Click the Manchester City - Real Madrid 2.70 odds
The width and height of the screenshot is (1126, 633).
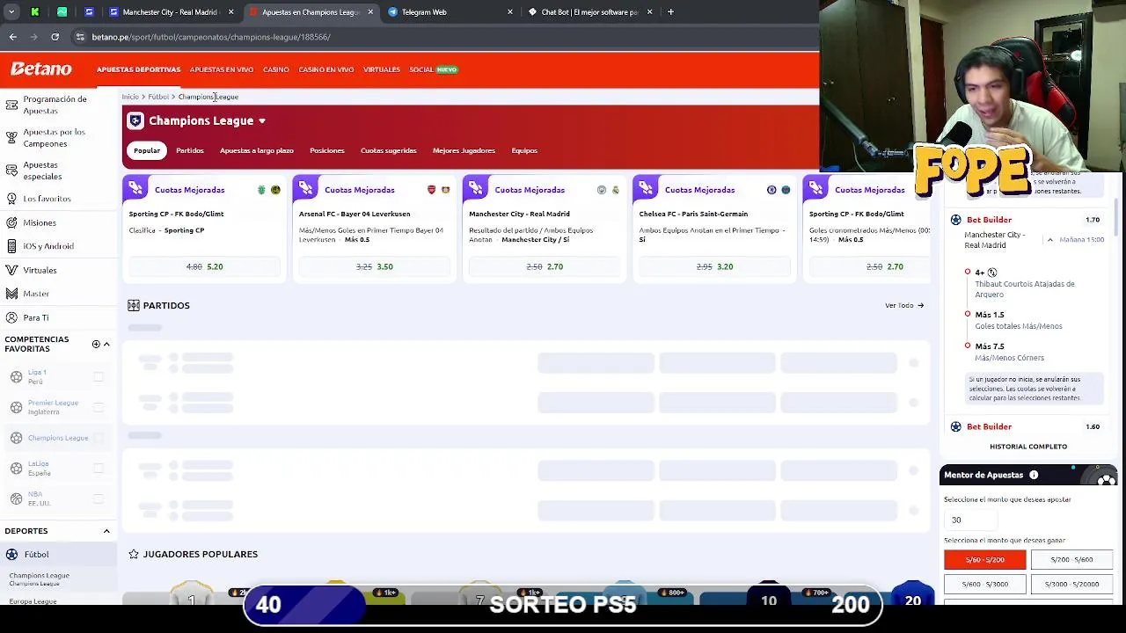click(545, 266)
